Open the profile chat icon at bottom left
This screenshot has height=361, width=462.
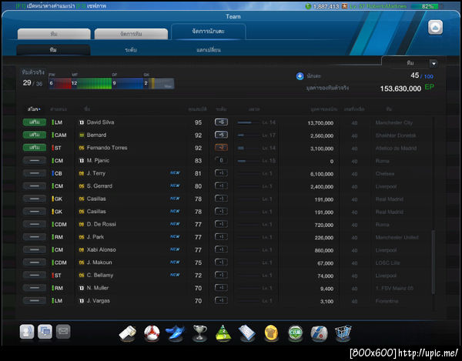click(x=27, y=332)
